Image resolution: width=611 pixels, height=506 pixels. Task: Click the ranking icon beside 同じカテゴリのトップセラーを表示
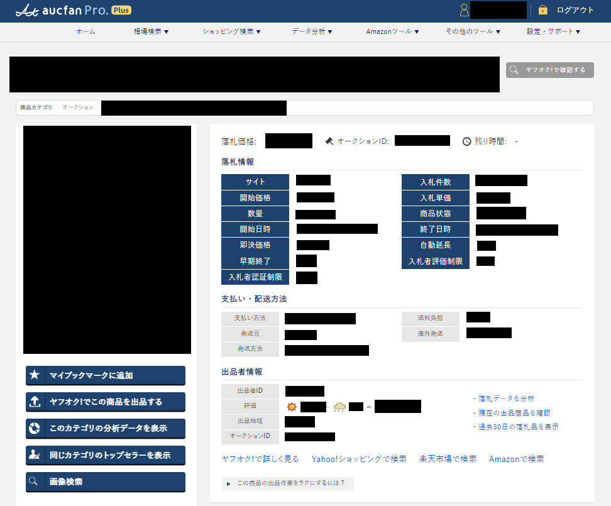click(35, 454)
